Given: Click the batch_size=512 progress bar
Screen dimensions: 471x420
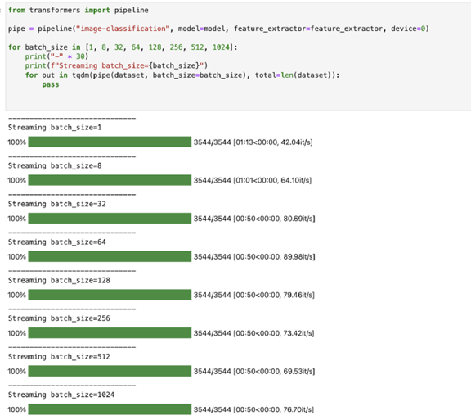Looking at the screenshot, I should click(110, 371).
